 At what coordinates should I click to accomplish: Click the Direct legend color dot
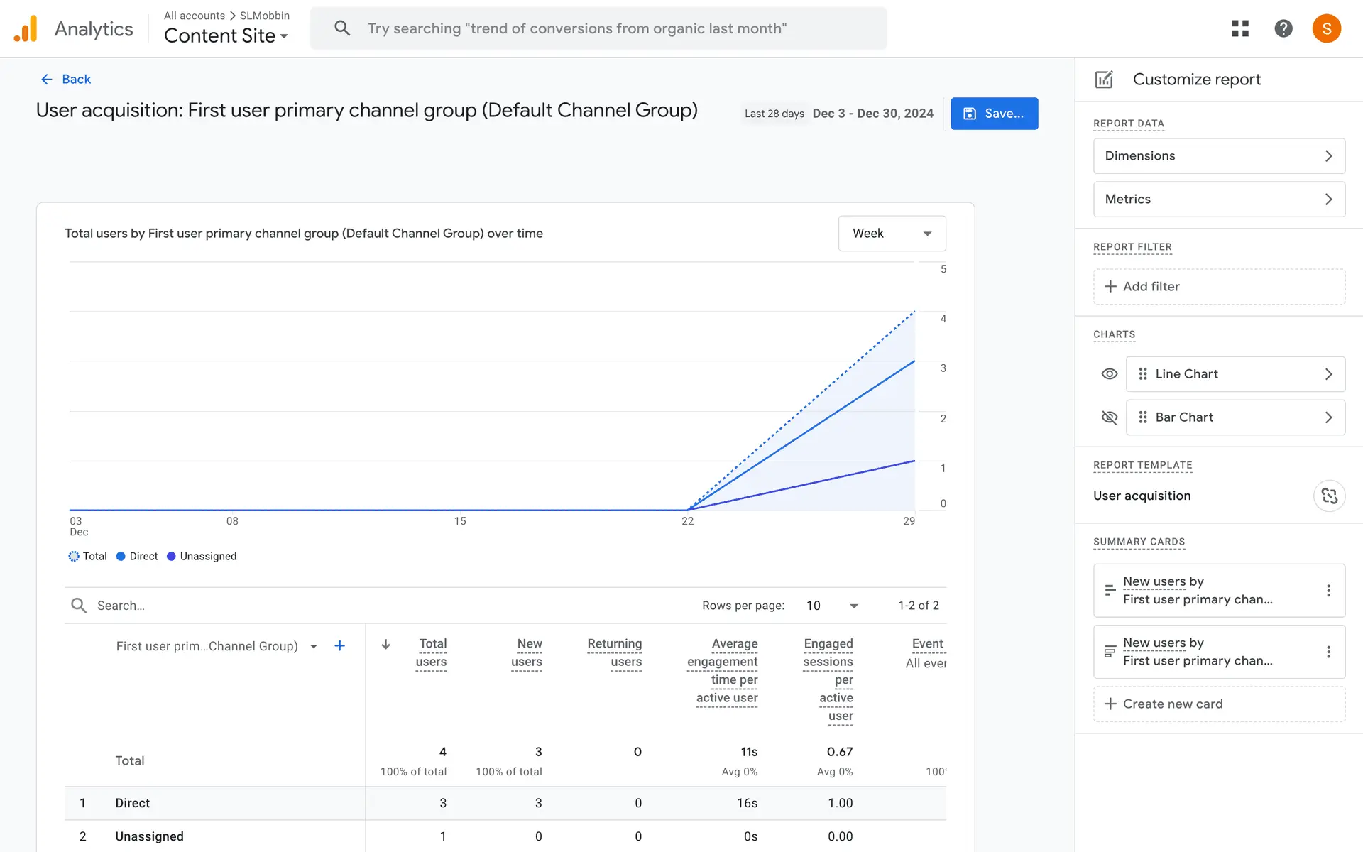pyautogui.click(x=121, y=556)
